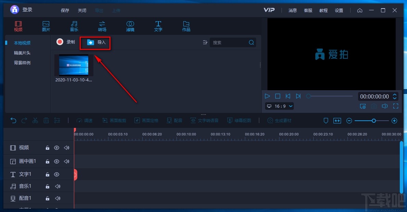Click the 调速 (Speed) tool
This screenshot has width=407, height=212.
click(x=84, y=120)
